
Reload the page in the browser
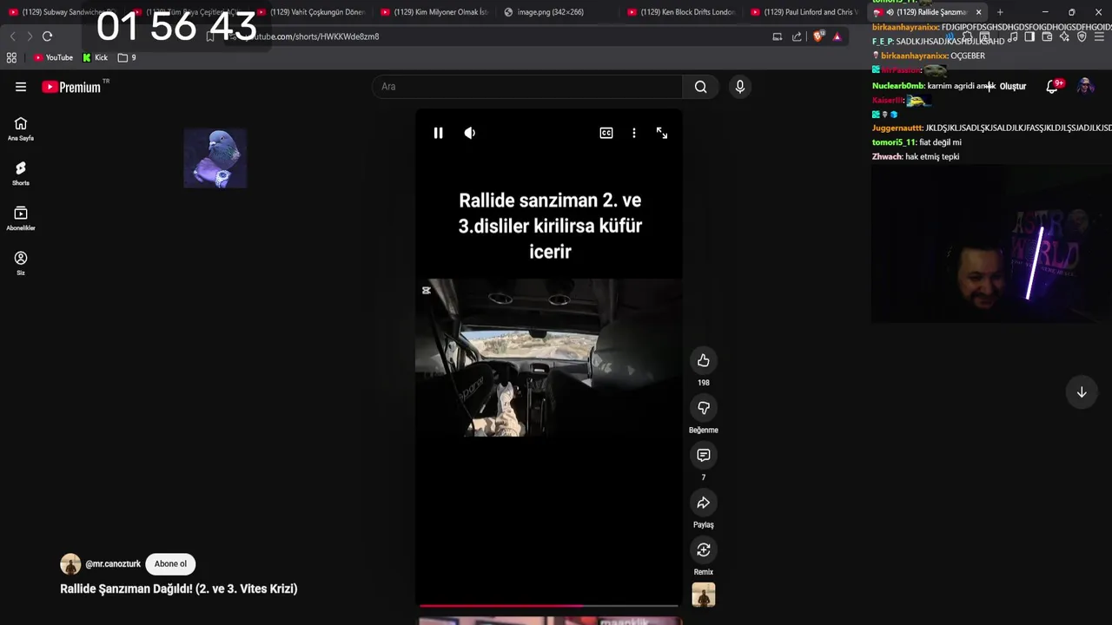[48, 36]
